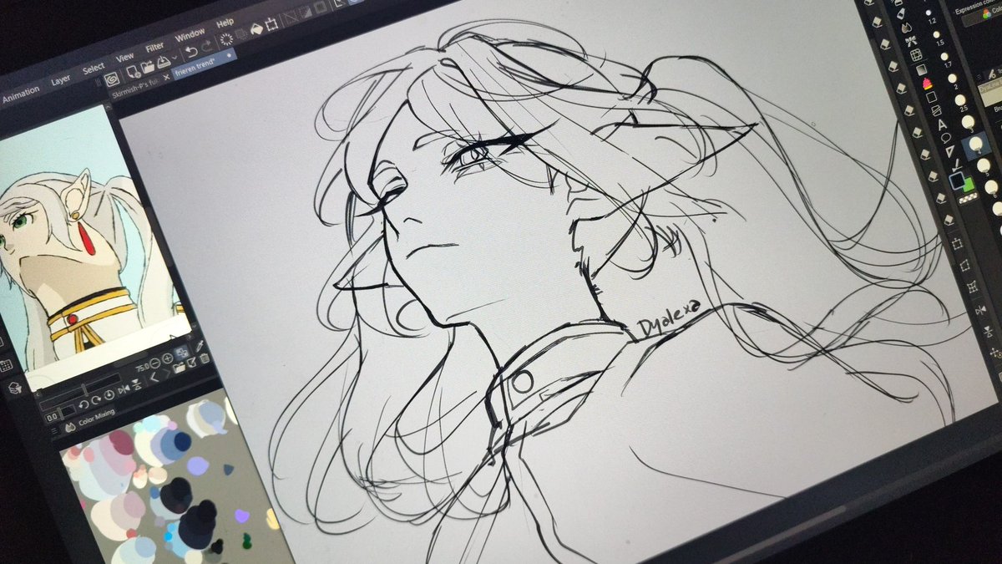
Task: Open the Animation menu
Action: coord(21,94)
